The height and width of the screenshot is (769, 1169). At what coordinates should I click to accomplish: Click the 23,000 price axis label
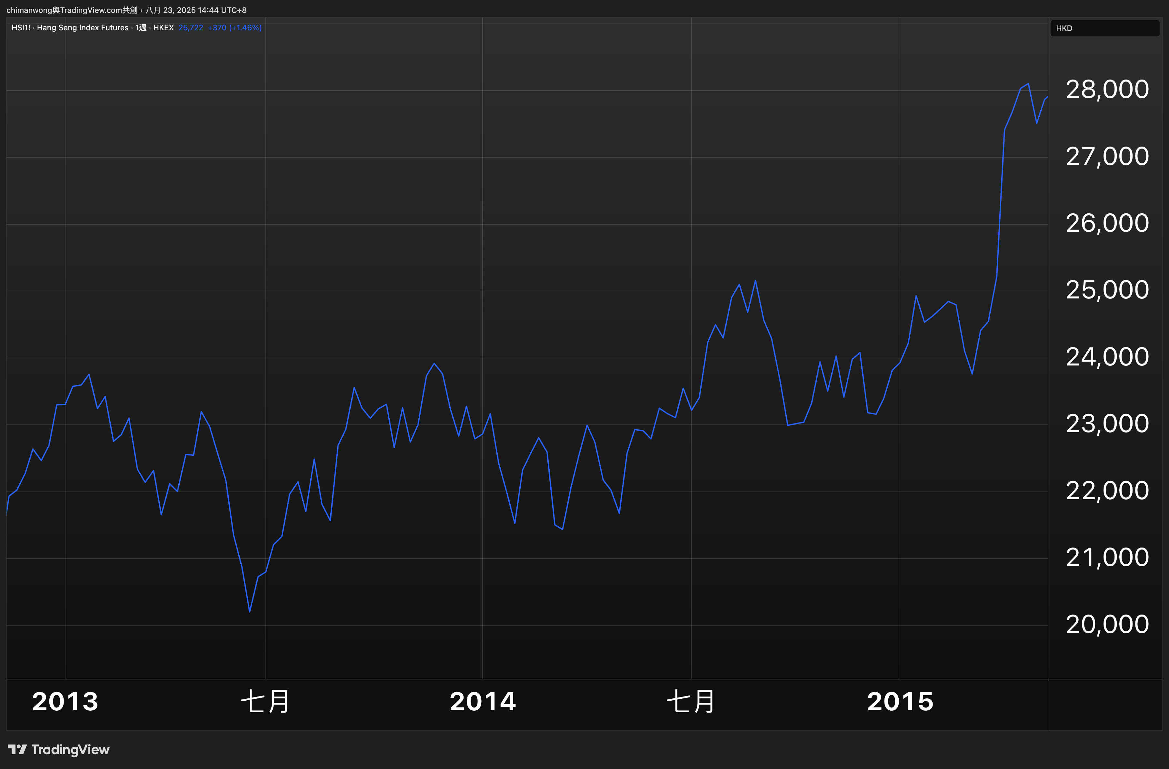(1107, 423)
